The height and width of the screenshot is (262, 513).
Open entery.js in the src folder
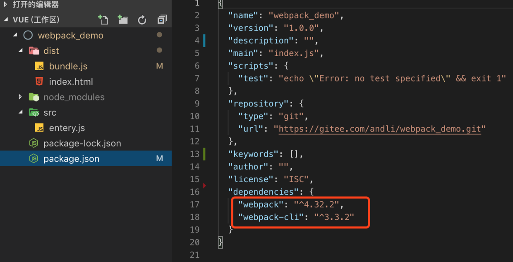tap(67, 128)
